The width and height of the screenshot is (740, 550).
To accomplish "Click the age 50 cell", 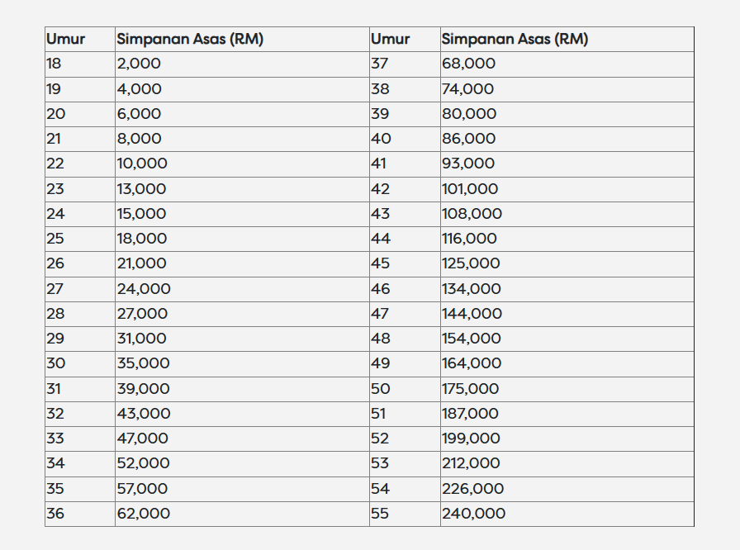I will pos(405,390).
